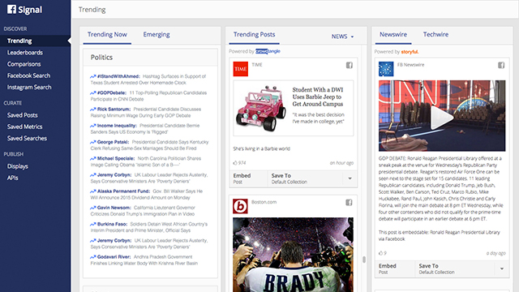This screenshot has height=292, width=519.
Task: Follow the CrowdTangle link
Action: (x=268, y=51)
